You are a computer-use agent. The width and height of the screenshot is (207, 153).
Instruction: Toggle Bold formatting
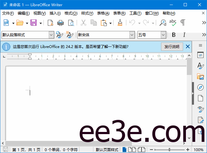pyautogui.click(x=174, y=35)
